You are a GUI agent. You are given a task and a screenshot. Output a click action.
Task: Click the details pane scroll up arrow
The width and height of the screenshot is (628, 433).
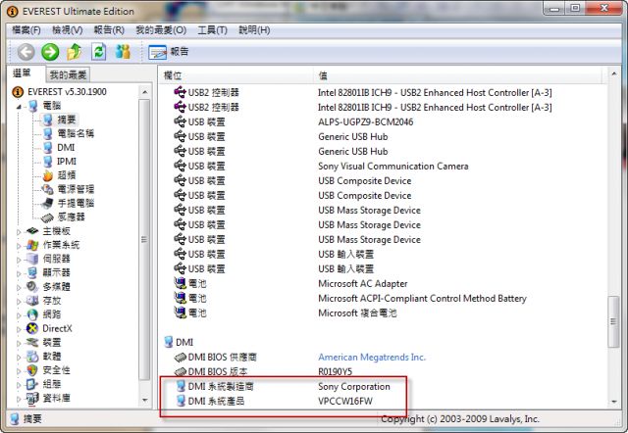pyautogui.click(x=614, y=74)
